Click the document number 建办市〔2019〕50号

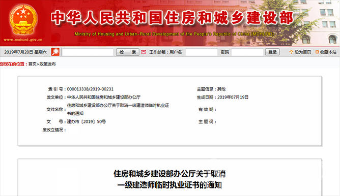click(87, 121)
